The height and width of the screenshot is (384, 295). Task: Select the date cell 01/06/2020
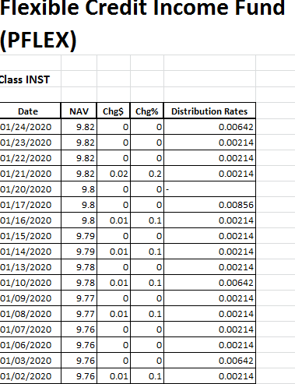click(30, 345)
